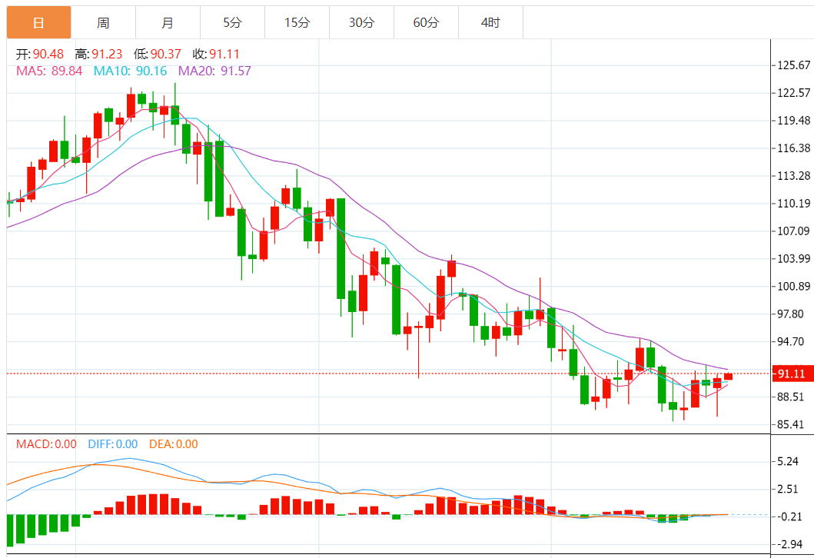Click the 113.28 price axis label
Image resolution: width=814 pixels, height=558 pixels.
pos(794,176)
